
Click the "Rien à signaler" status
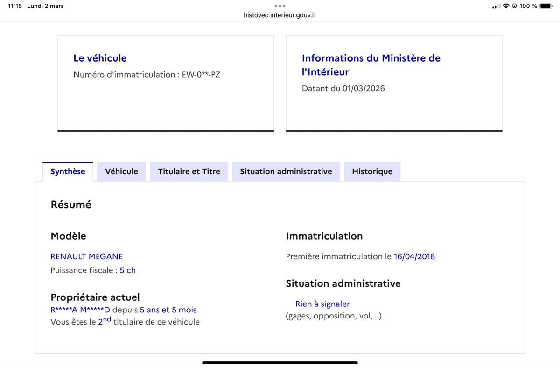(x=322, y=304)
